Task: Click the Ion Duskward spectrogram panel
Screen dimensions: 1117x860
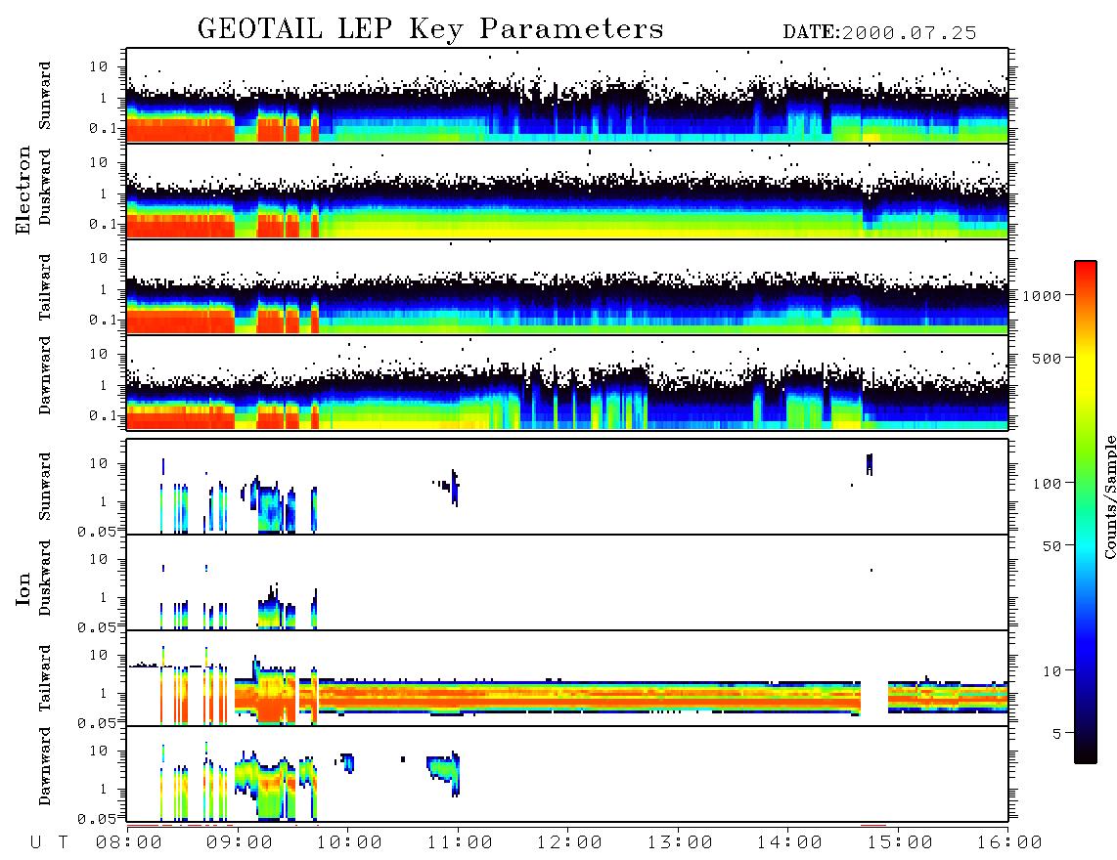Action: coord(567,582)
